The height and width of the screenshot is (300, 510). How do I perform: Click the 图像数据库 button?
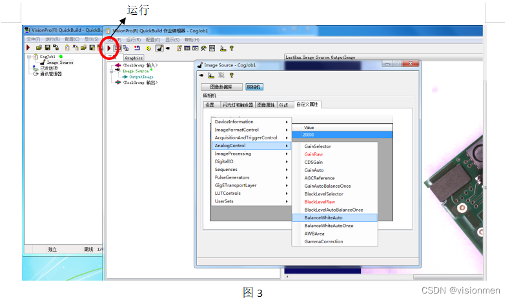tap(221, 87)
